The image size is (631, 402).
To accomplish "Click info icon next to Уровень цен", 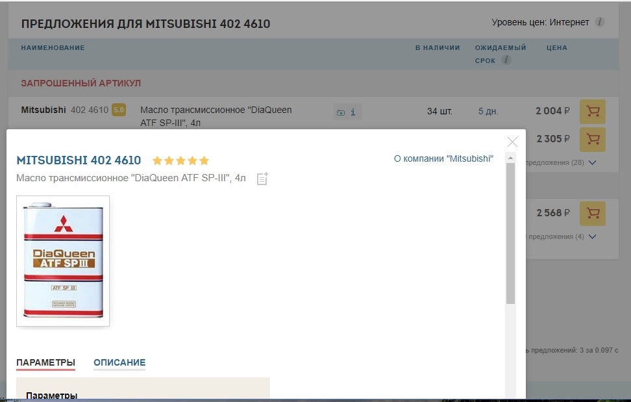I will [600, 23].
